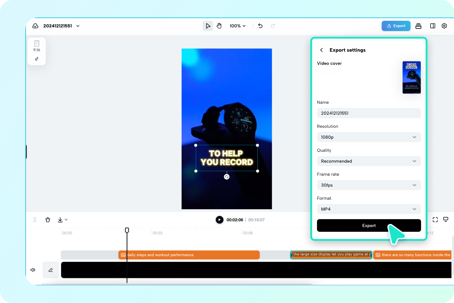Open the export queue icon near Export button
Viewport: 454px width, 303px height.
coord(418,26)
